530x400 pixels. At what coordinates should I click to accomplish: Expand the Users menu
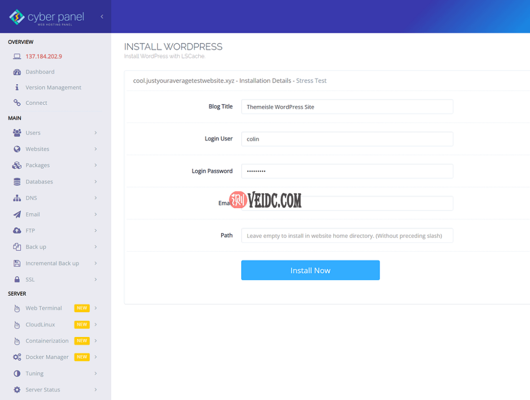(x=32, y=132)
